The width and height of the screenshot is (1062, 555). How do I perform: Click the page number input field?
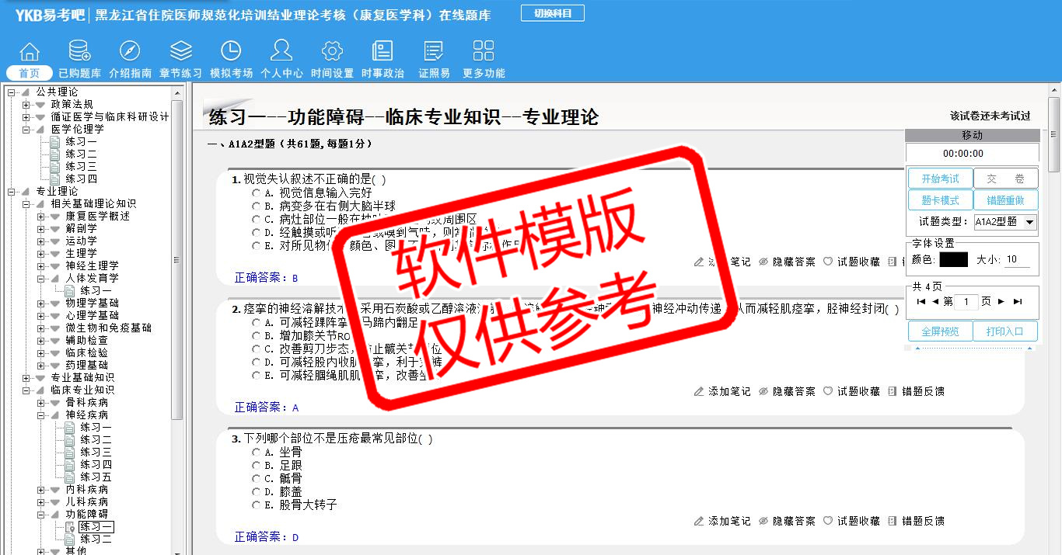tap(966, 302)
